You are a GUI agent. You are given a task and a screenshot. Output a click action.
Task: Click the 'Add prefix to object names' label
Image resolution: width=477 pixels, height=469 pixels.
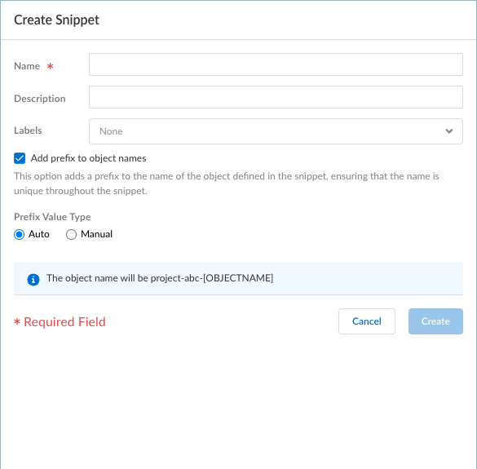coord(88,158)
